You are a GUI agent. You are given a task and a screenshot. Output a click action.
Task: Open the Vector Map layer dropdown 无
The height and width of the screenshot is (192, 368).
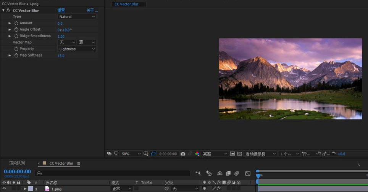click(67, 42)
